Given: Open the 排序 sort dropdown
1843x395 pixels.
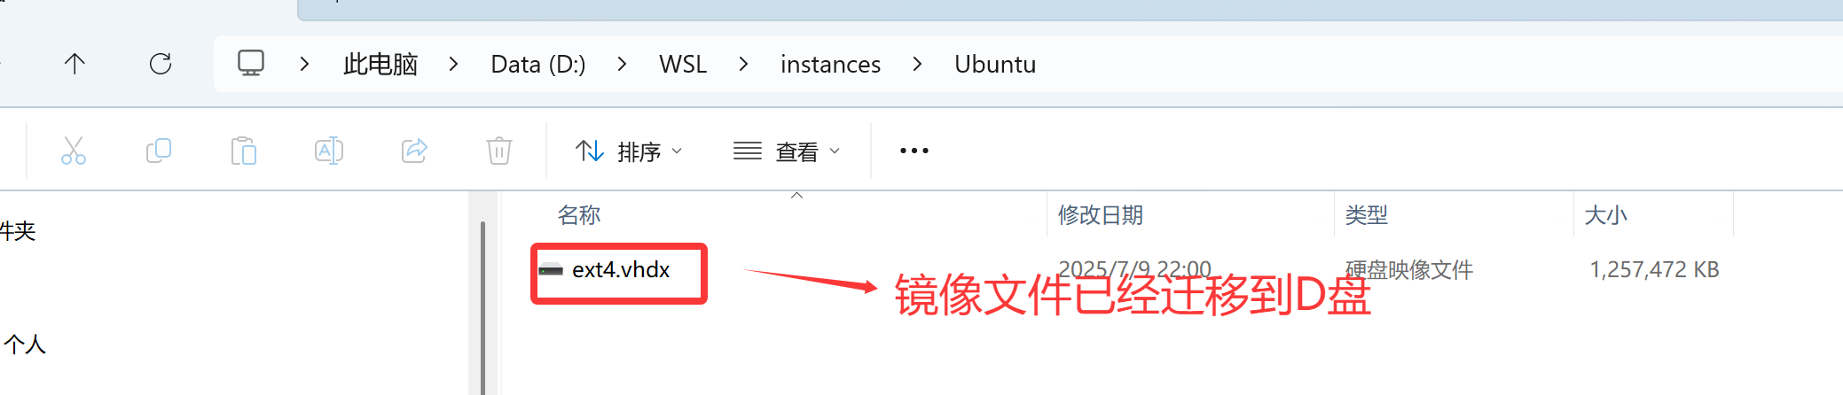Looking at the screenshot, I should (629, 151).
